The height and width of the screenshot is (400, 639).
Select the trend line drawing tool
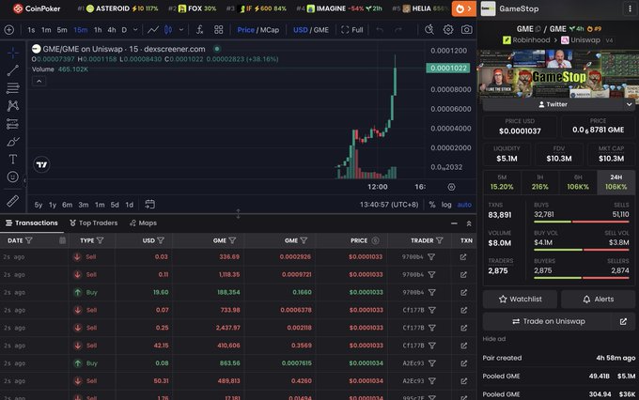(12, 70)
